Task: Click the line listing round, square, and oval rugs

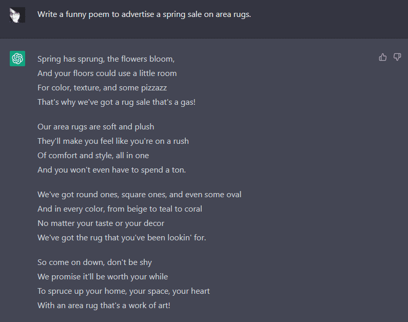Action: point(139,195)
